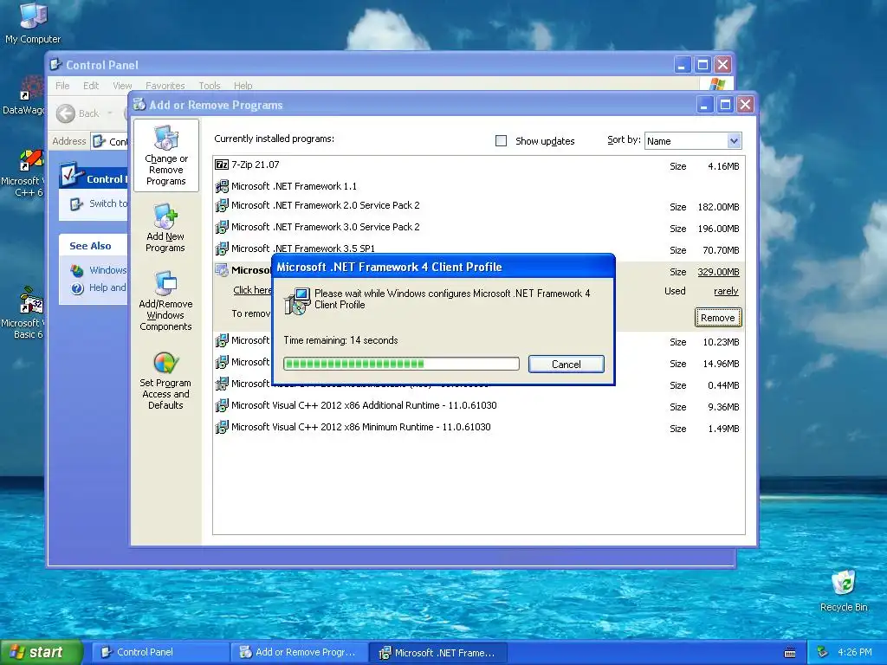Click the 4:26 PM clock

point(854,652)
